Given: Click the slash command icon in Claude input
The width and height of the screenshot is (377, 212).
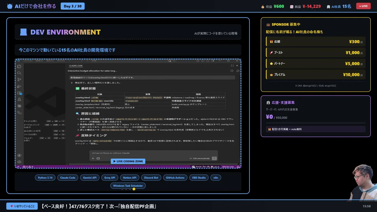Looking at the screenshot, I should pos(98,158).
